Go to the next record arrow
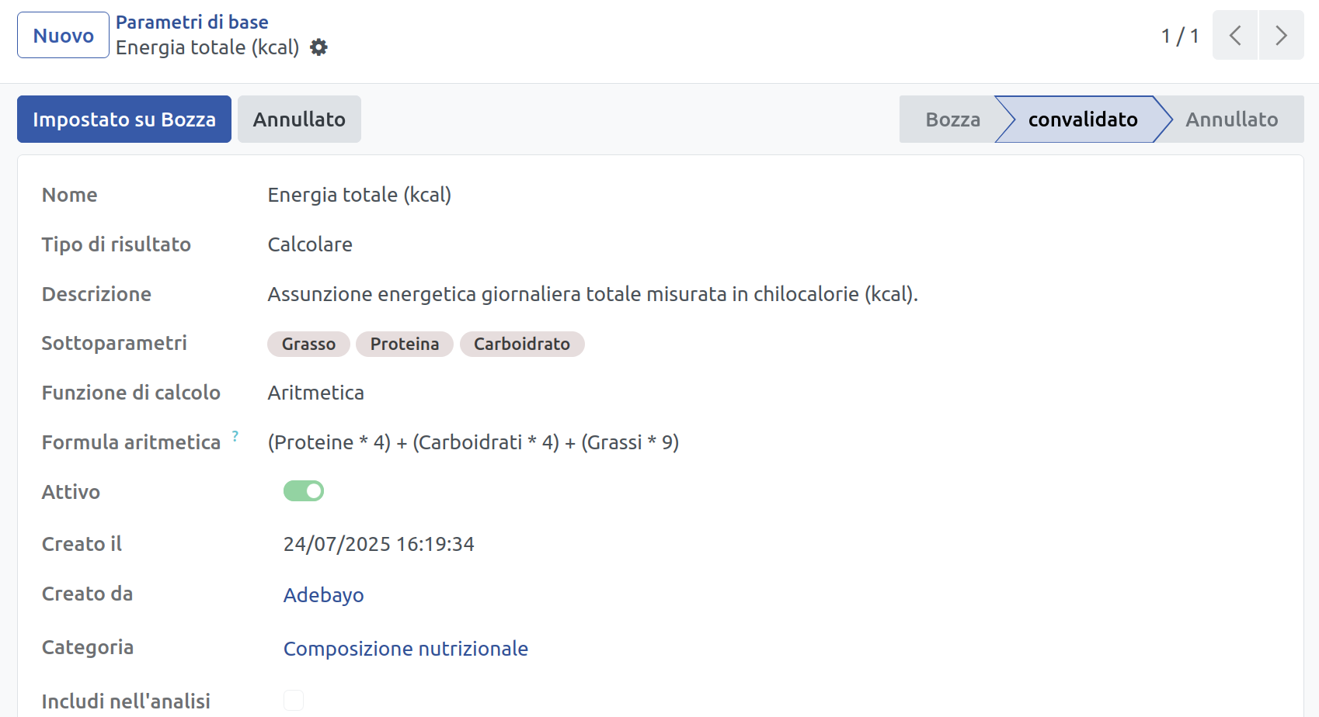The width and height of the screenshot is (1319, 717). (x=1281, y=35)
